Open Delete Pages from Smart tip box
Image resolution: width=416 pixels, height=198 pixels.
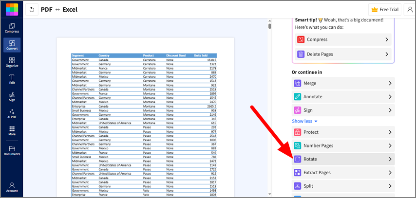(343, 54)
